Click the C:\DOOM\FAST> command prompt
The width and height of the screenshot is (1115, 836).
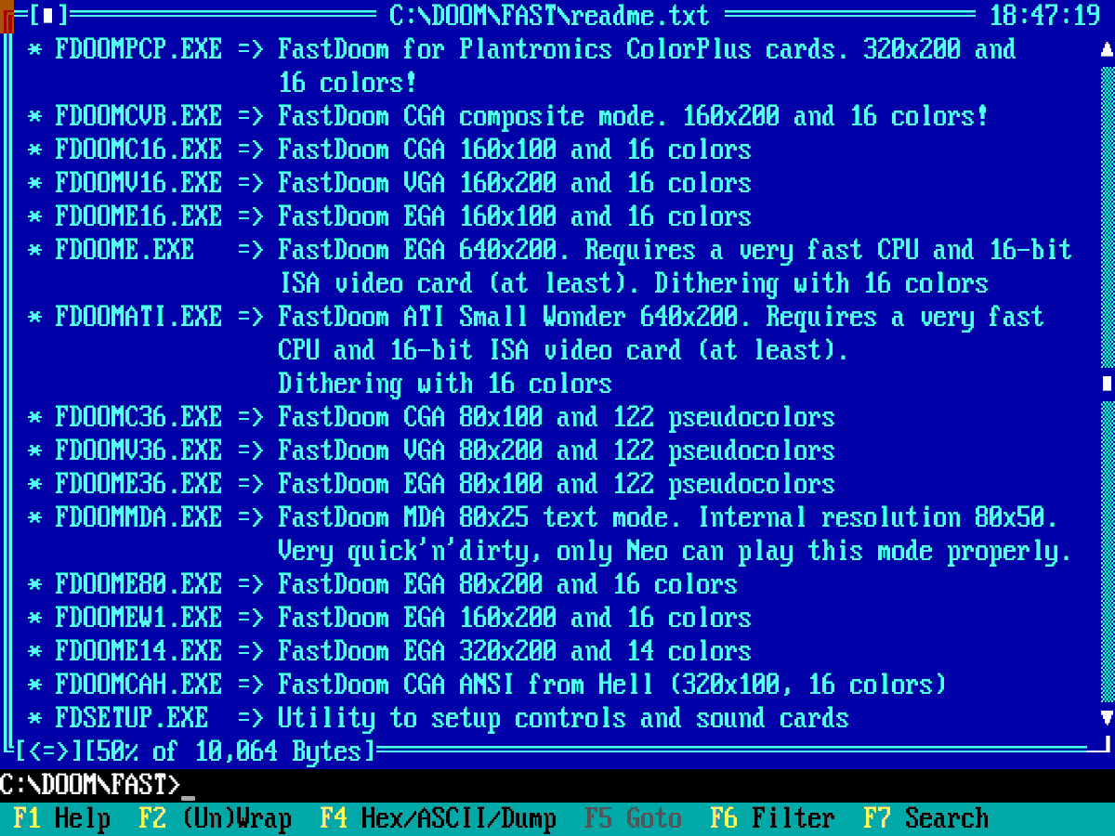(90, 785)
